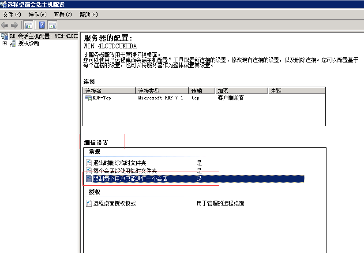Toggle the console tree pane icon
Screen dimensions: 364x253
point(29,25)
